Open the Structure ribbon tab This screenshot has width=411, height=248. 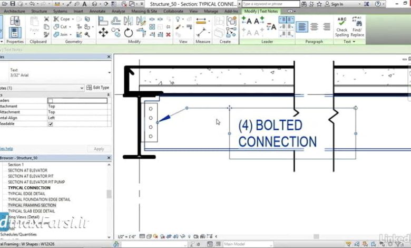[x=39, y=11]
